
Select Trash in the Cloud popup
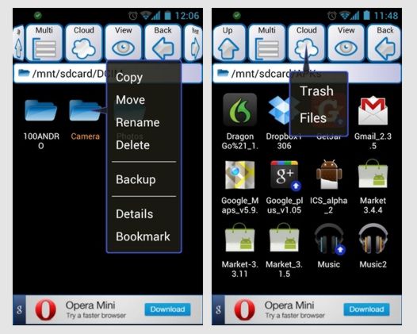coord(316,91)
